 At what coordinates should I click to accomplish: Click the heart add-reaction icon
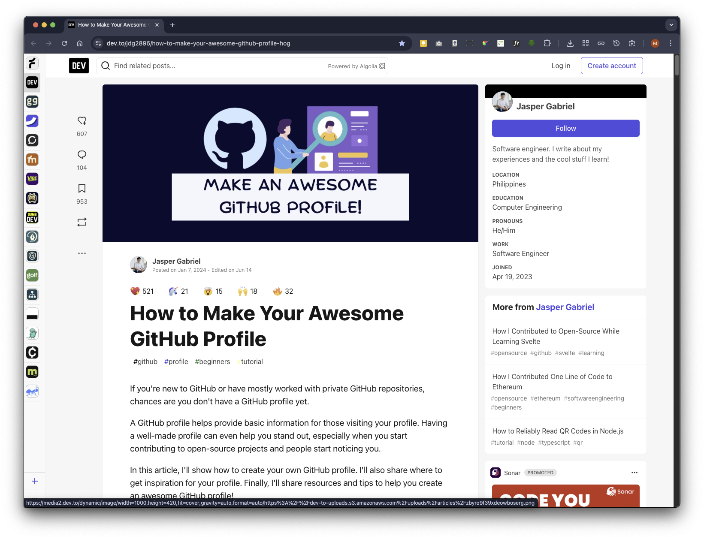82,121
